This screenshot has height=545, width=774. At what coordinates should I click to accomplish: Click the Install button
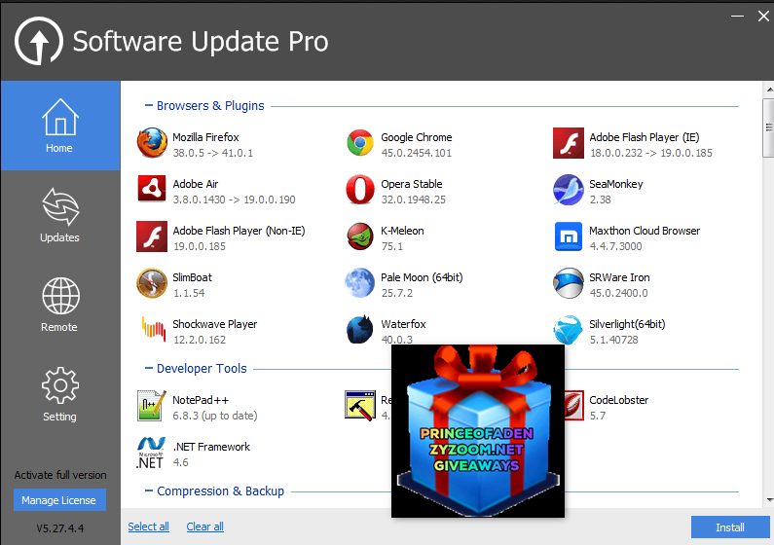tap(729, 527)
